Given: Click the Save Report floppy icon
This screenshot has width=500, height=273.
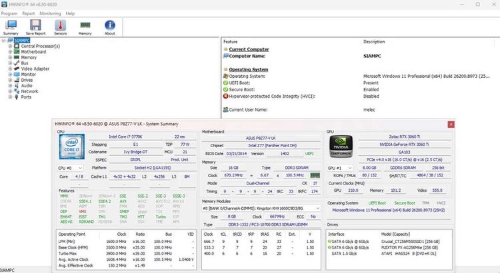Looking at the screenshot, I should (x=35, y=27).
